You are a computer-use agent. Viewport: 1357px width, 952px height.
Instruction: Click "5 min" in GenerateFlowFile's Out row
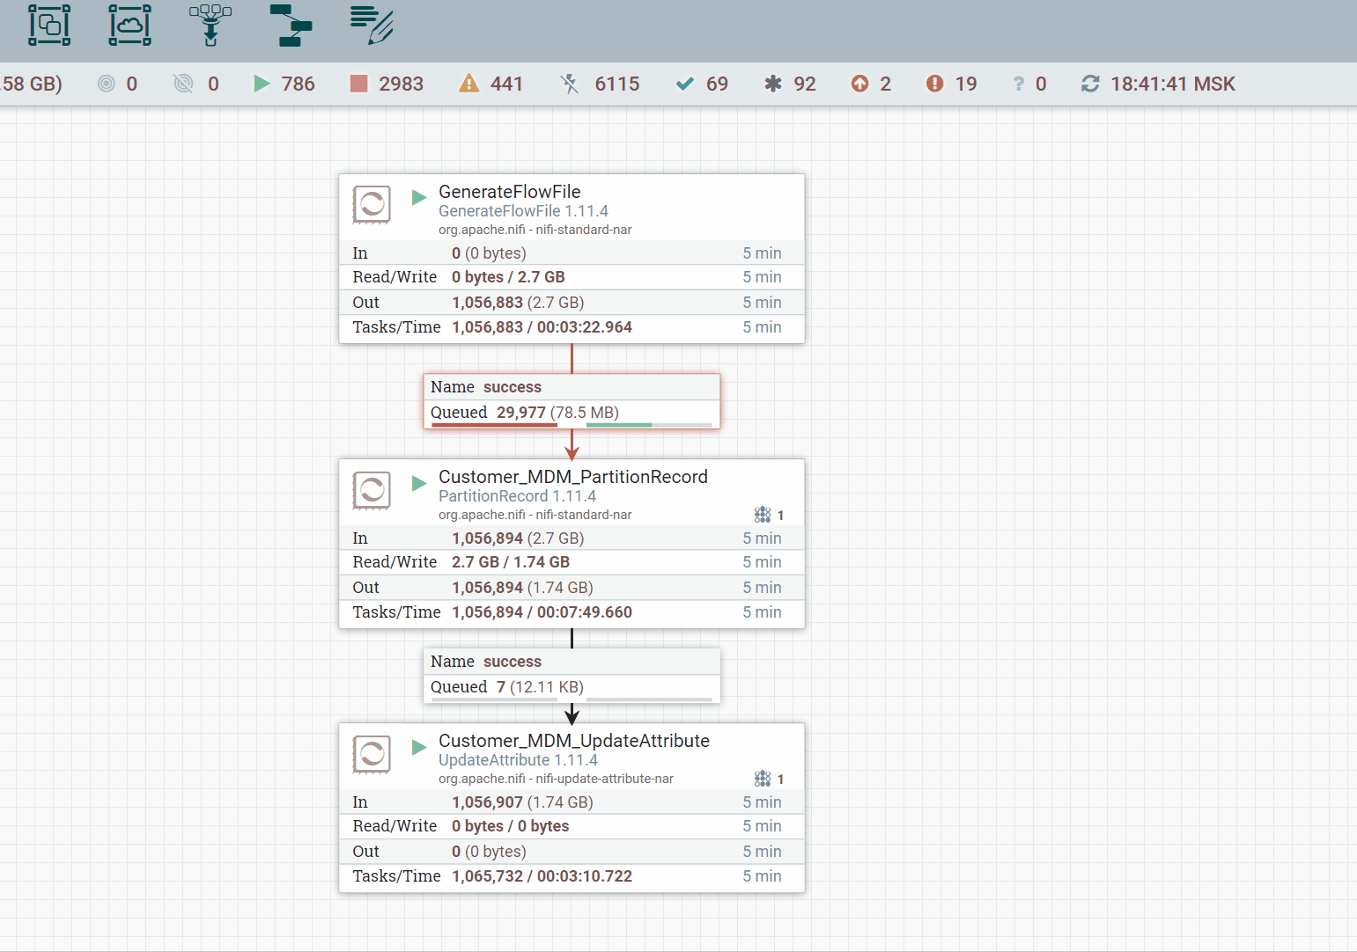tap(762, 303)
